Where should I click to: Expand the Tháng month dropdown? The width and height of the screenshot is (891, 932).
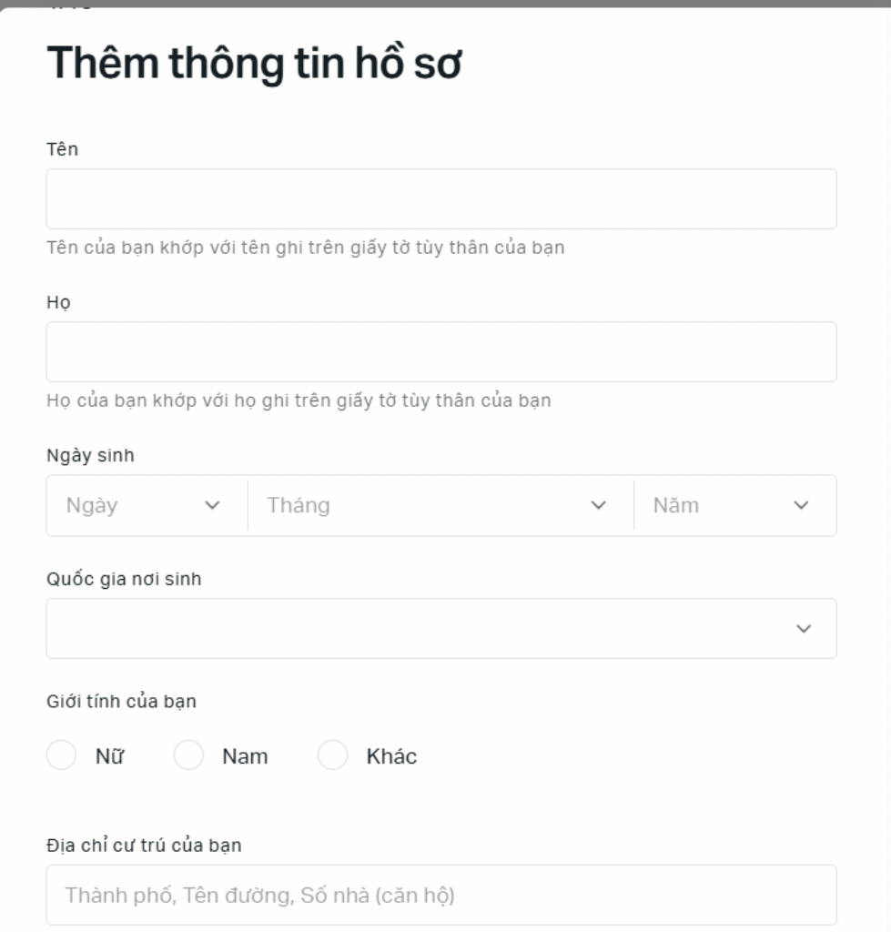pos(428,505)
